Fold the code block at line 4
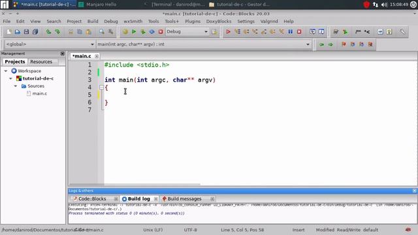 [x=102, y=87]
